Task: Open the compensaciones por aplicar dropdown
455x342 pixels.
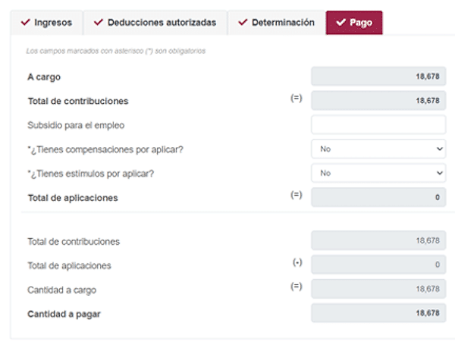Action: point(378,149)
